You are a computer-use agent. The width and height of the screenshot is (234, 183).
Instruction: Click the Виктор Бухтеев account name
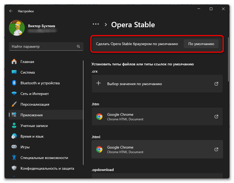(41, 26)
